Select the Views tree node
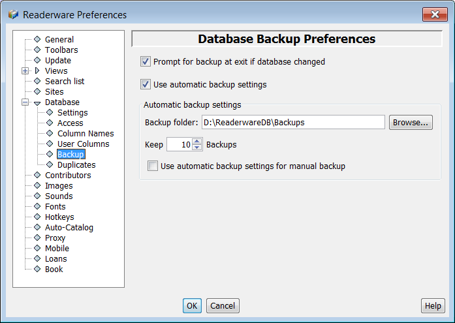455x323 pixels. tap(56, 70)
